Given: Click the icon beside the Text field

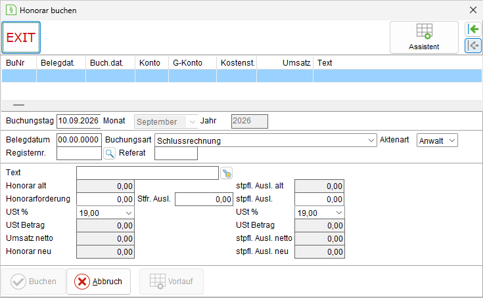Looking at the screenshot, I should tap(227, 173).
